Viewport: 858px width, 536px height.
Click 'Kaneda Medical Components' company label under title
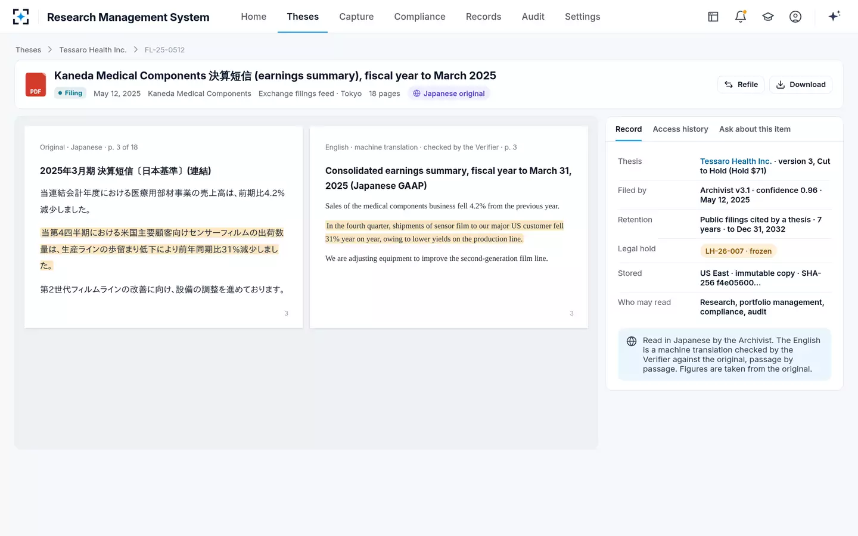[x=200, y=94]
